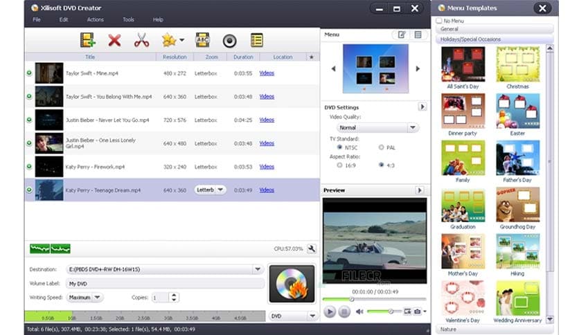The width and height of the screenshot is (579, 335).
Task: Select the PAL radio button
Action: coord(381,147)
